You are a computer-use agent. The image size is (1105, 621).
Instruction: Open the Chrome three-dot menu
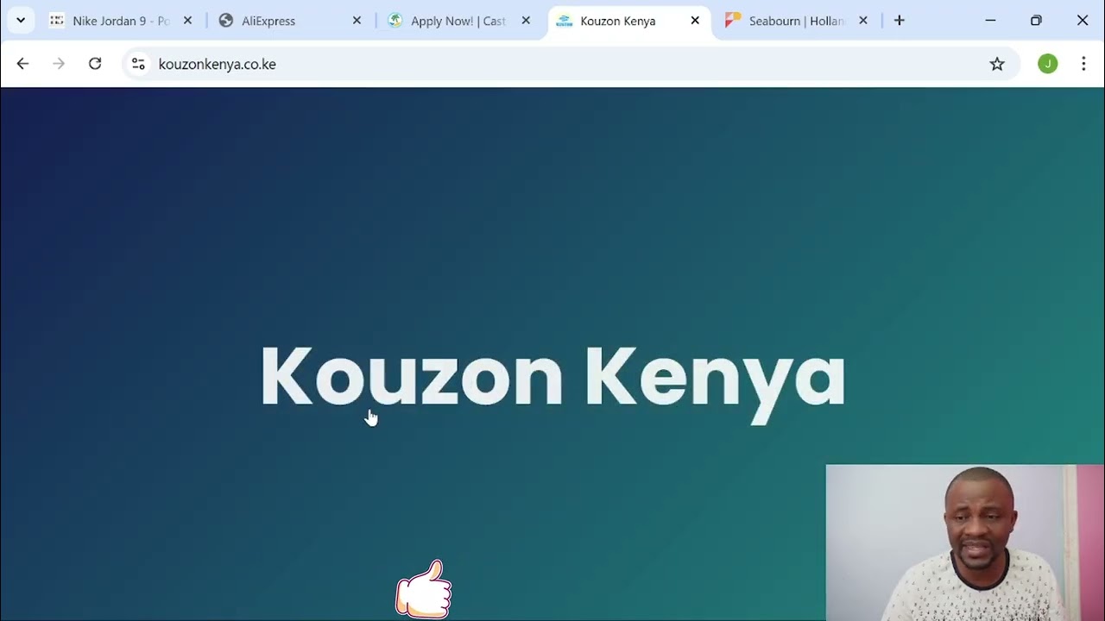(x=1083, y=64)
